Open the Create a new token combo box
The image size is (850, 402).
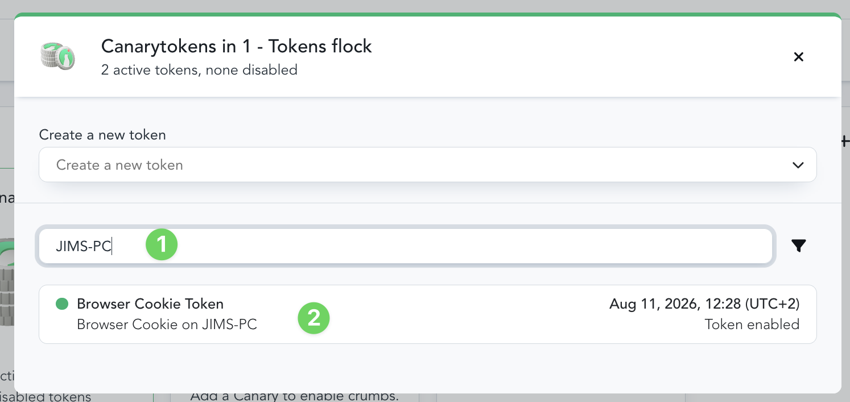pos(427,165)
